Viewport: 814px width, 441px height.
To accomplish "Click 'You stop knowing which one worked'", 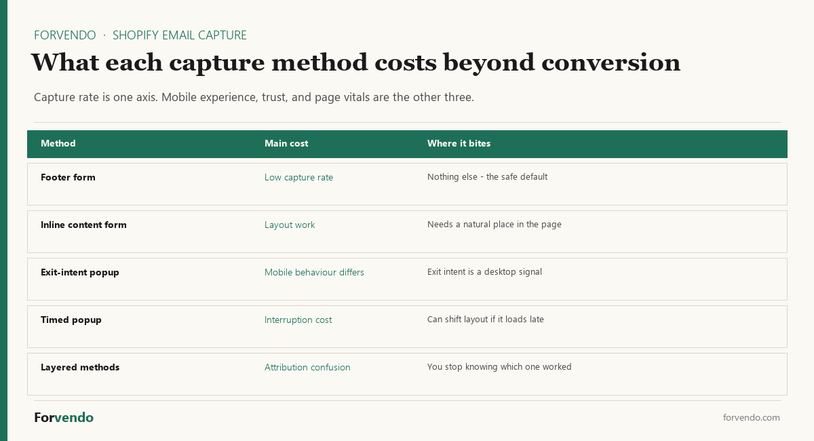I will 499,367.
